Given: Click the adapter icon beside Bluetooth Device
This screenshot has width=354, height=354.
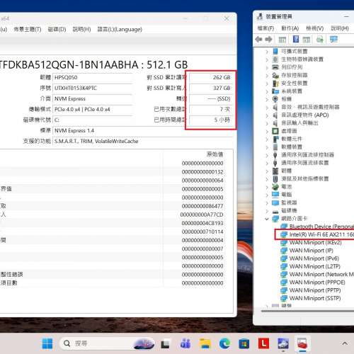Looking at the screenshot, I should click(284, 227).
